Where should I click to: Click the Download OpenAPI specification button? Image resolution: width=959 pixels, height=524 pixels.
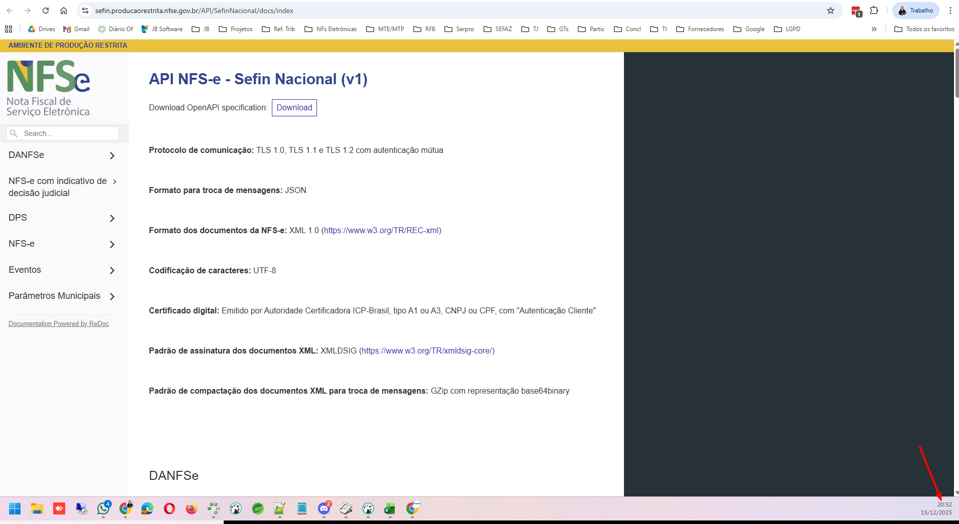294,108
